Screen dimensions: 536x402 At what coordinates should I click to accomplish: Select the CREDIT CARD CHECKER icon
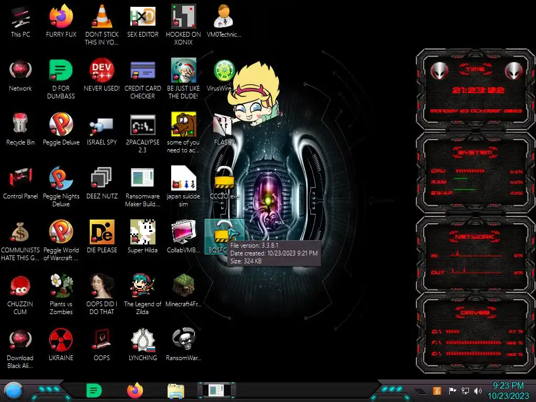[142, 79]
